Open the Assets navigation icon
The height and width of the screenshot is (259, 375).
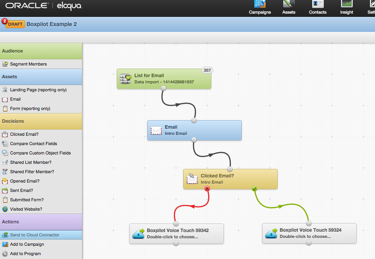coord(289,4)
